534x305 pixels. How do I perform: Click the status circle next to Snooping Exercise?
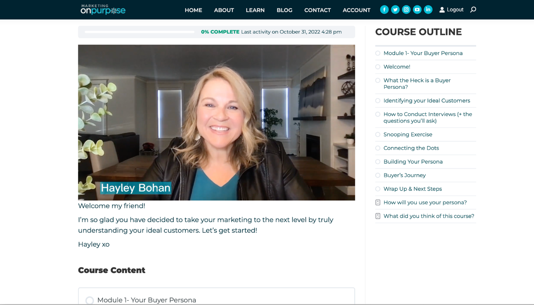378,135
